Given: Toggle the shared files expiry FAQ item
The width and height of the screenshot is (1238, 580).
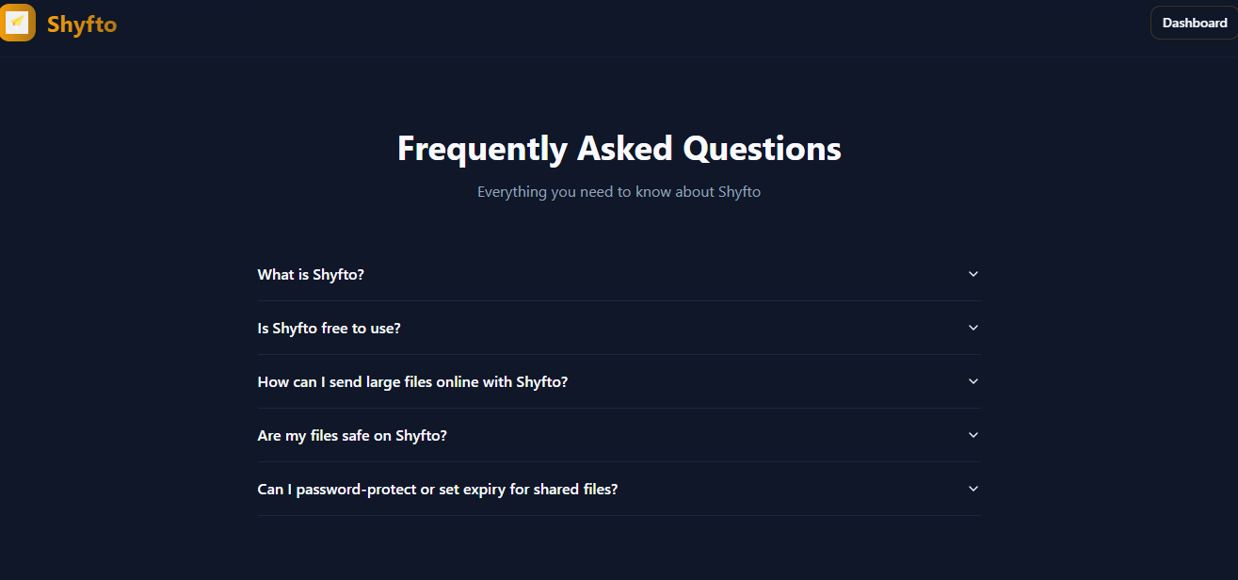Looking at the screenshot, I should (x=619, y=489).
